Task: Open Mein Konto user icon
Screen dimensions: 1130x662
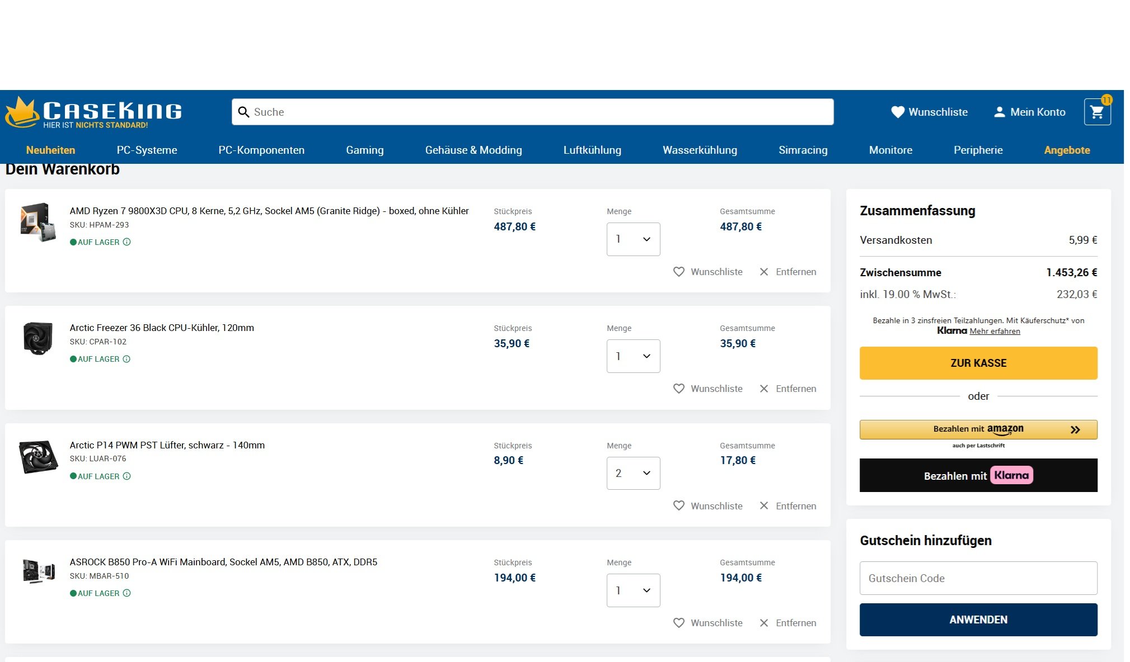Action: click(x=999, y=112)
